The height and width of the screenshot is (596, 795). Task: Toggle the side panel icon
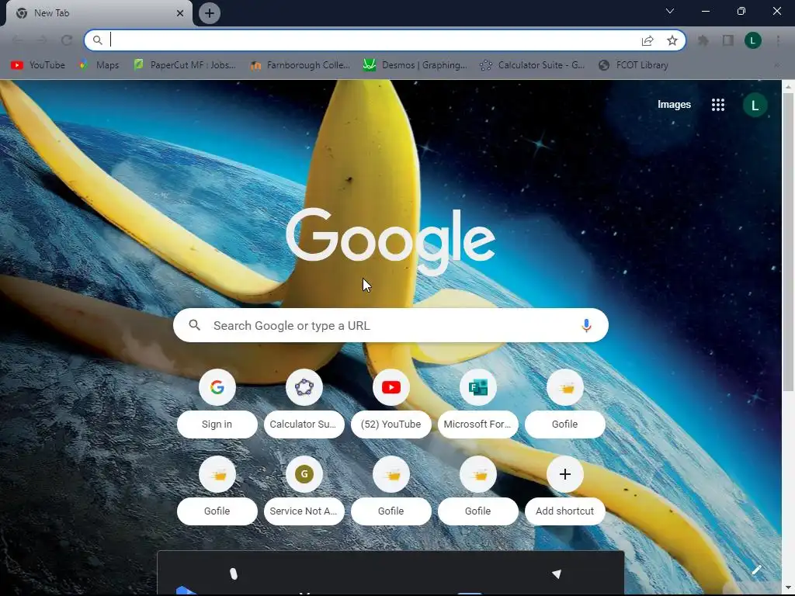pyautogui.click(x=728, y=40)
